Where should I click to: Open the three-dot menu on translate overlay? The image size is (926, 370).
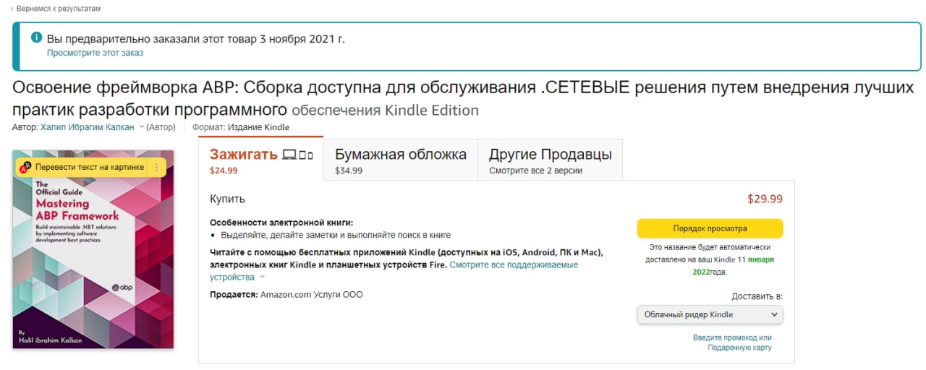click(157, 168)
